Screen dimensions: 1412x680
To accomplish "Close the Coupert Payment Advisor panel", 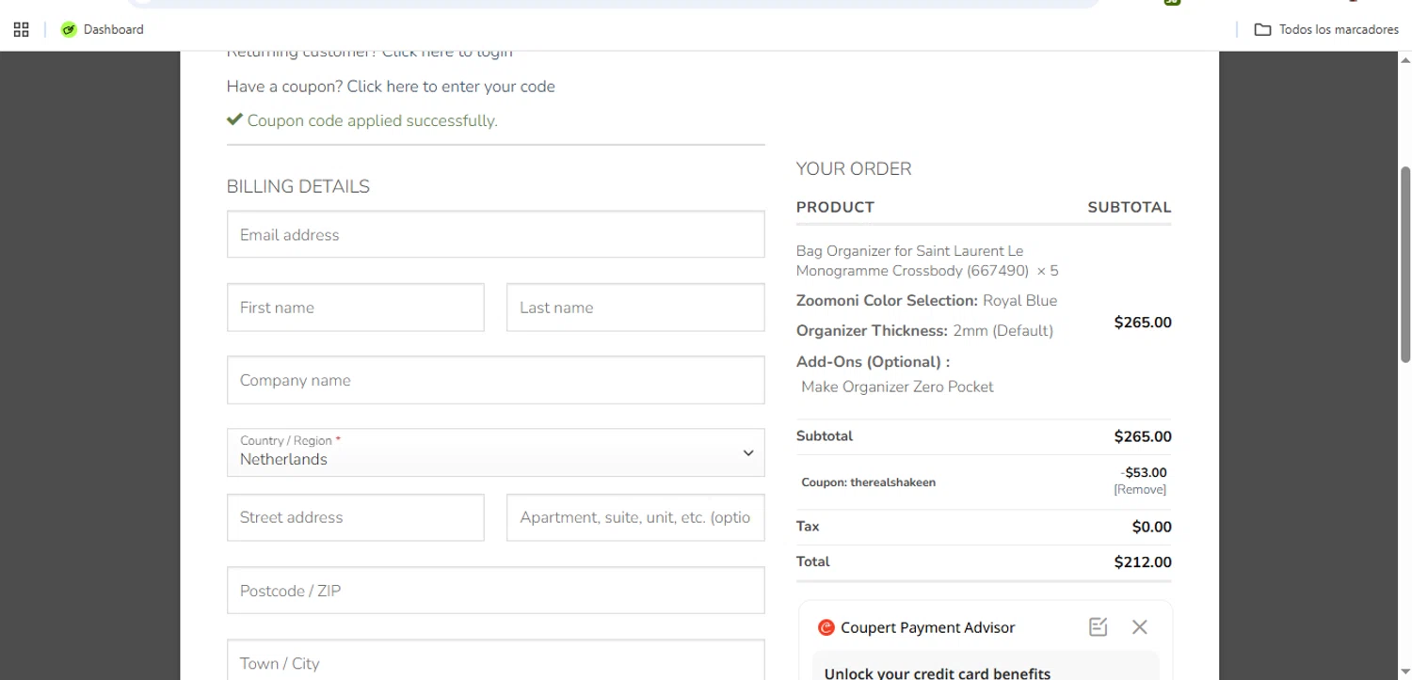I will point(1140,627).
